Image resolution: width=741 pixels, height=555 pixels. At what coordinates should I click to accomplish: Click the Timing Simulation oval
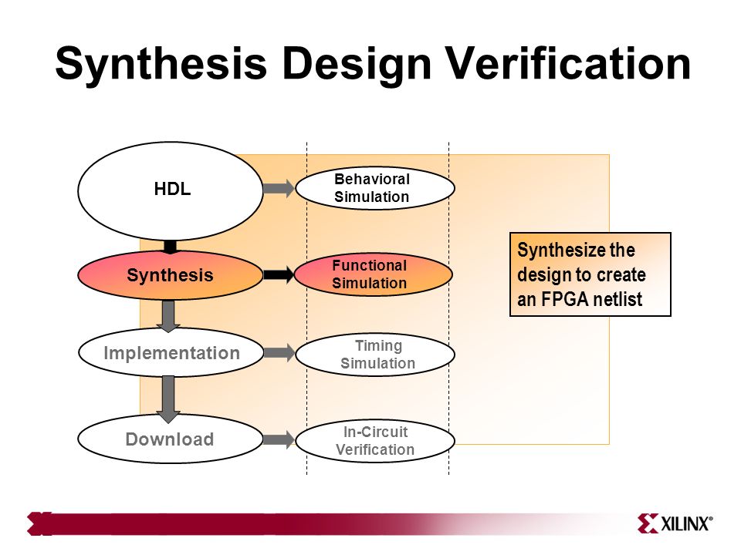pos(375,355)
